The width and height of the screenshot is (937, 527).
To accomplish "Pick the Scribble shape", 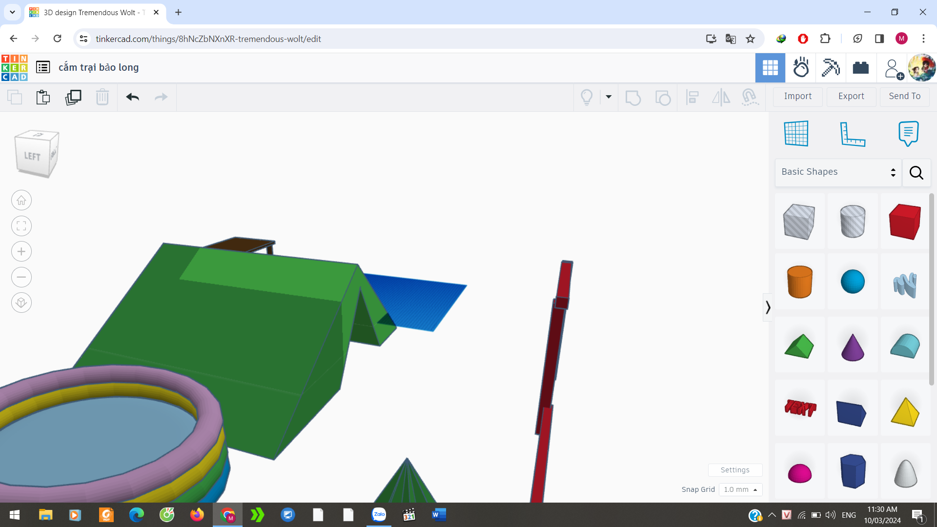I will (905, 284).
